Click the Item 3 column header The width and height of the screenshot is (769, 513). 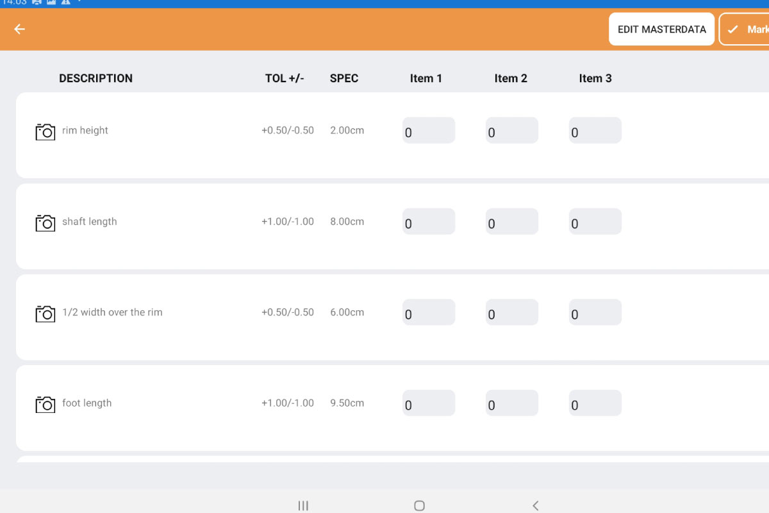(x=595, y=78)
